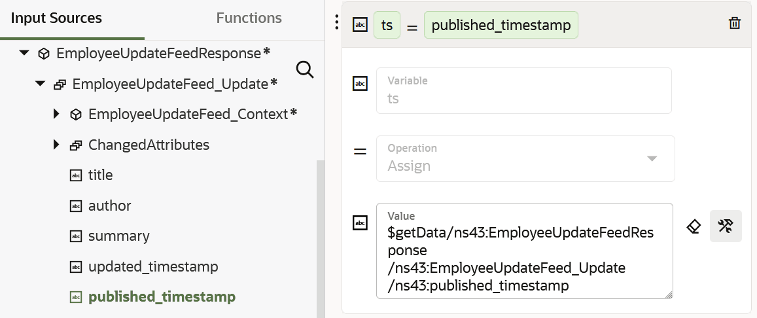Expand the EmployeeUpdateFeed_Context node

56,115
